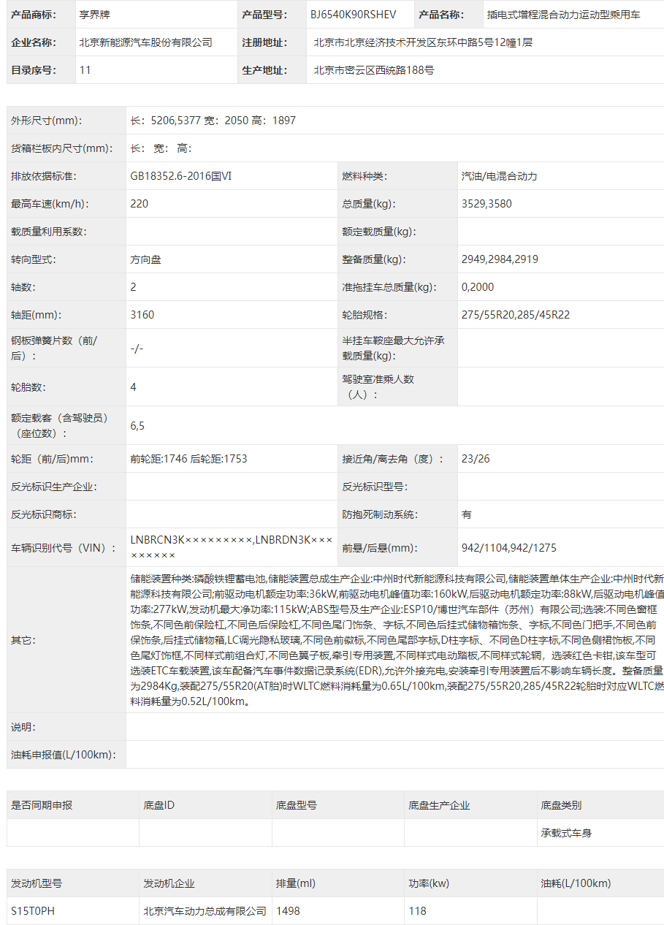Image resolution: width=664 pixels, height=925 pixels.
Task: Select the 油耗(L/100km) engine column header
Action: [576, 883]
